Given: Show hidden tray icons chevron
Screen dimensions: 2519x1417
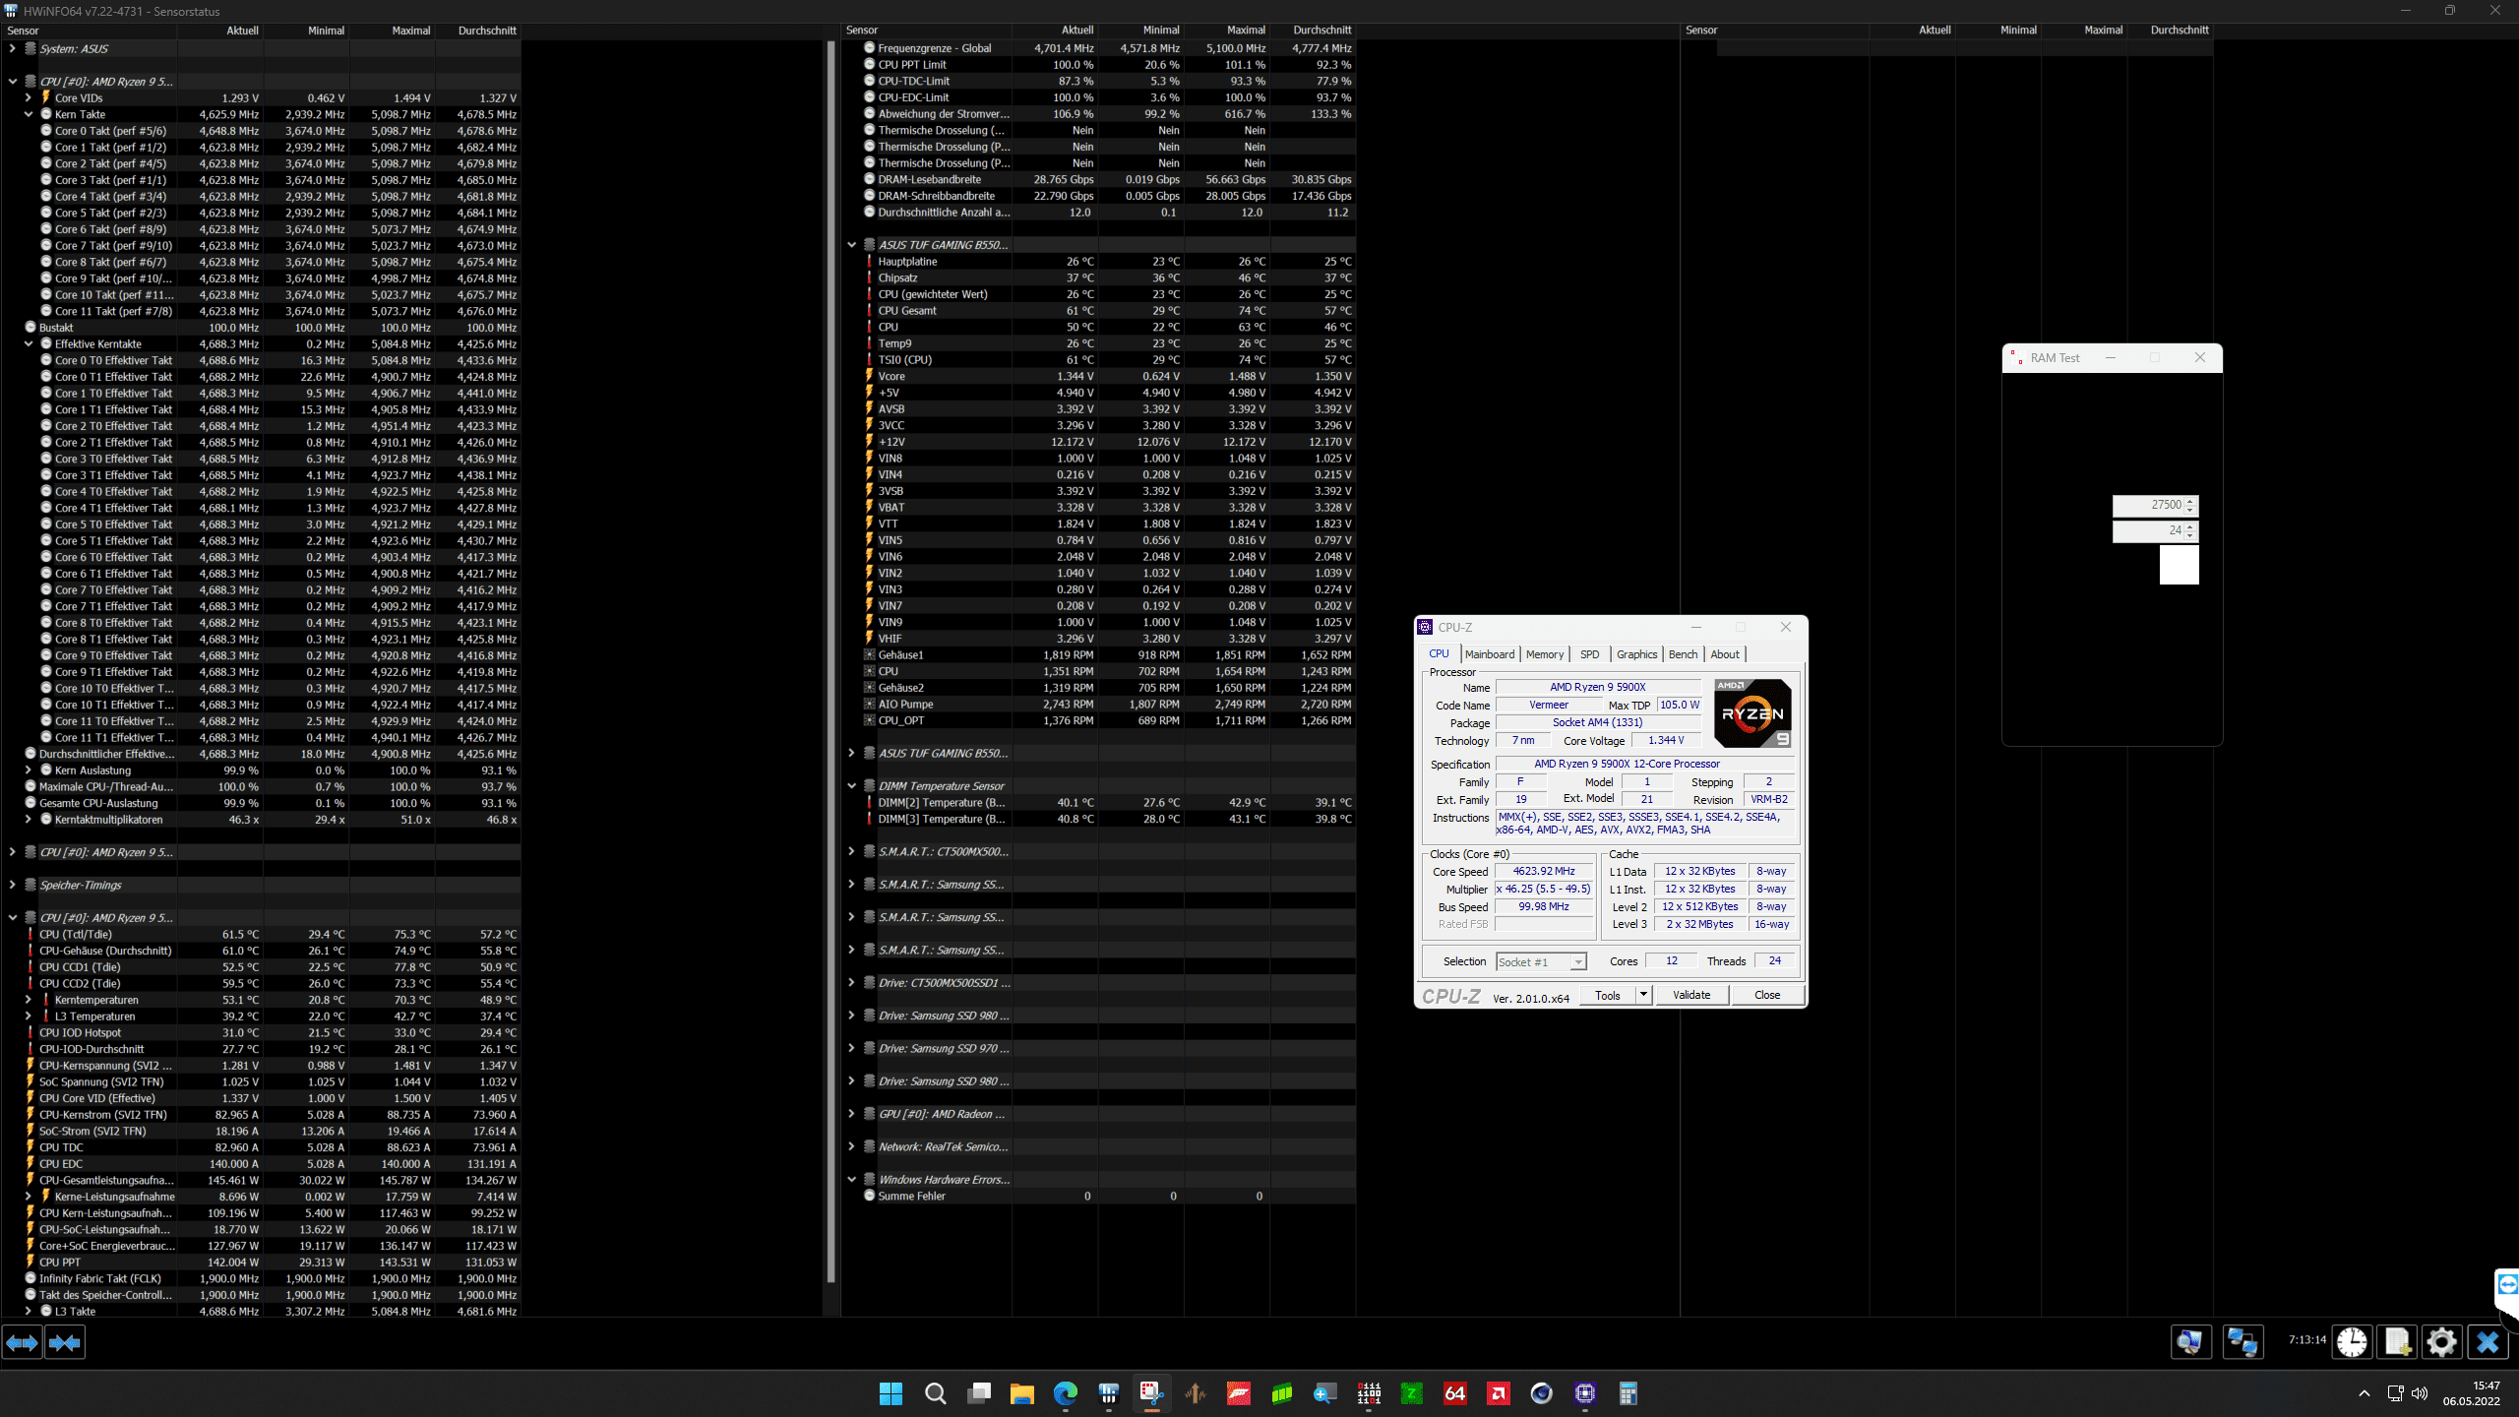Looking at the screenshot, I should click(x=2365, y=1393).
